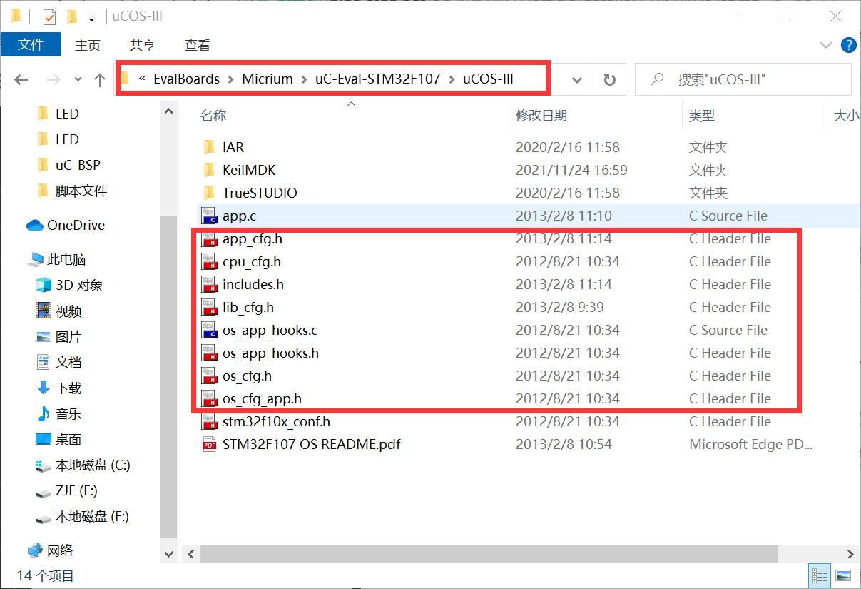Select 此电脑 in the navigation pane

click(x=66, y=259)
